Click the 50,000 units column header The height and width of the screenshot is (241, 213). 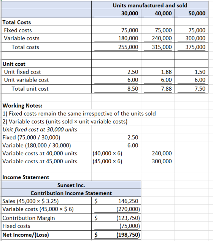click(x=191, y=13)
